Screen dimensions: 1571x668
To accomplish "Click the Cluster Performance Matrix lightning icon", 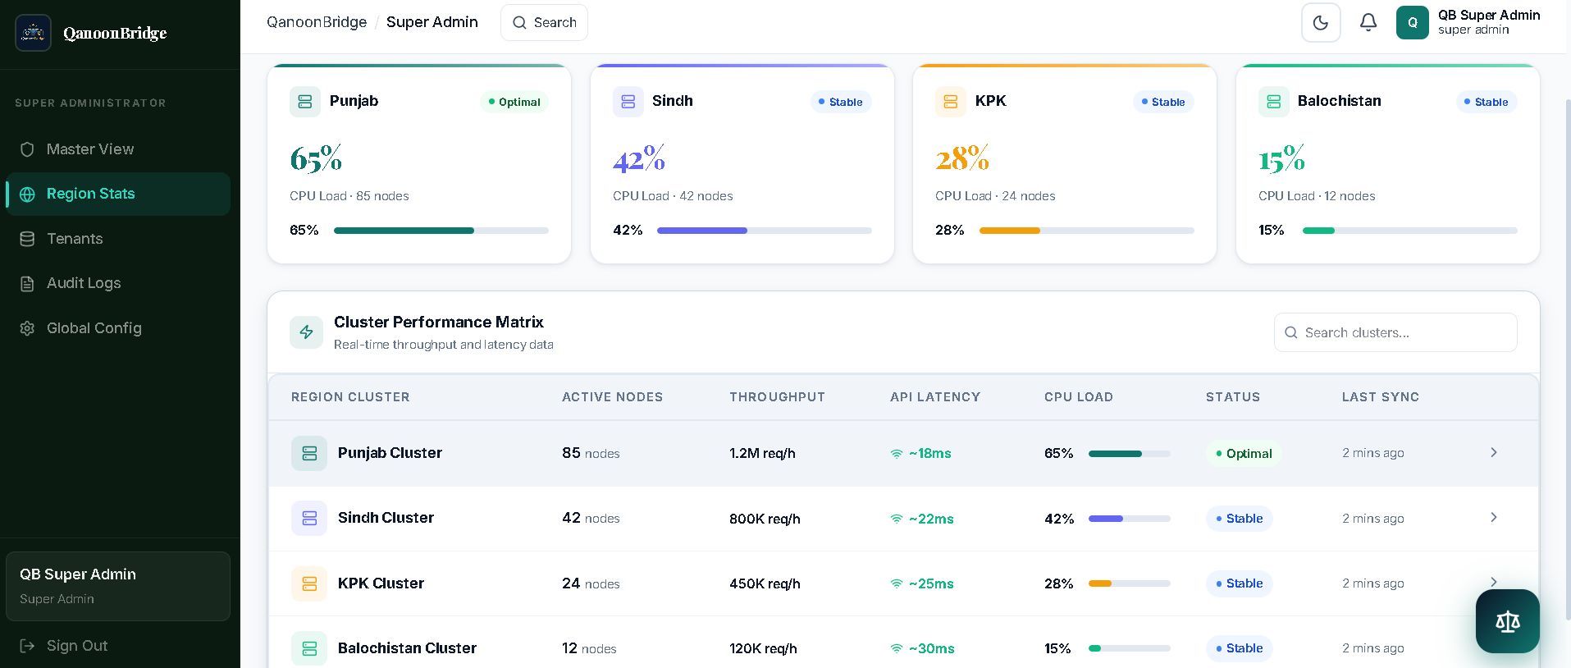I will coord(306,332).
